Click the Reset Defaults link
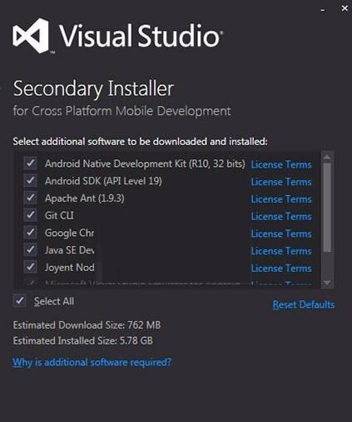Screen dimensions: 352x422 click(304, 304)
